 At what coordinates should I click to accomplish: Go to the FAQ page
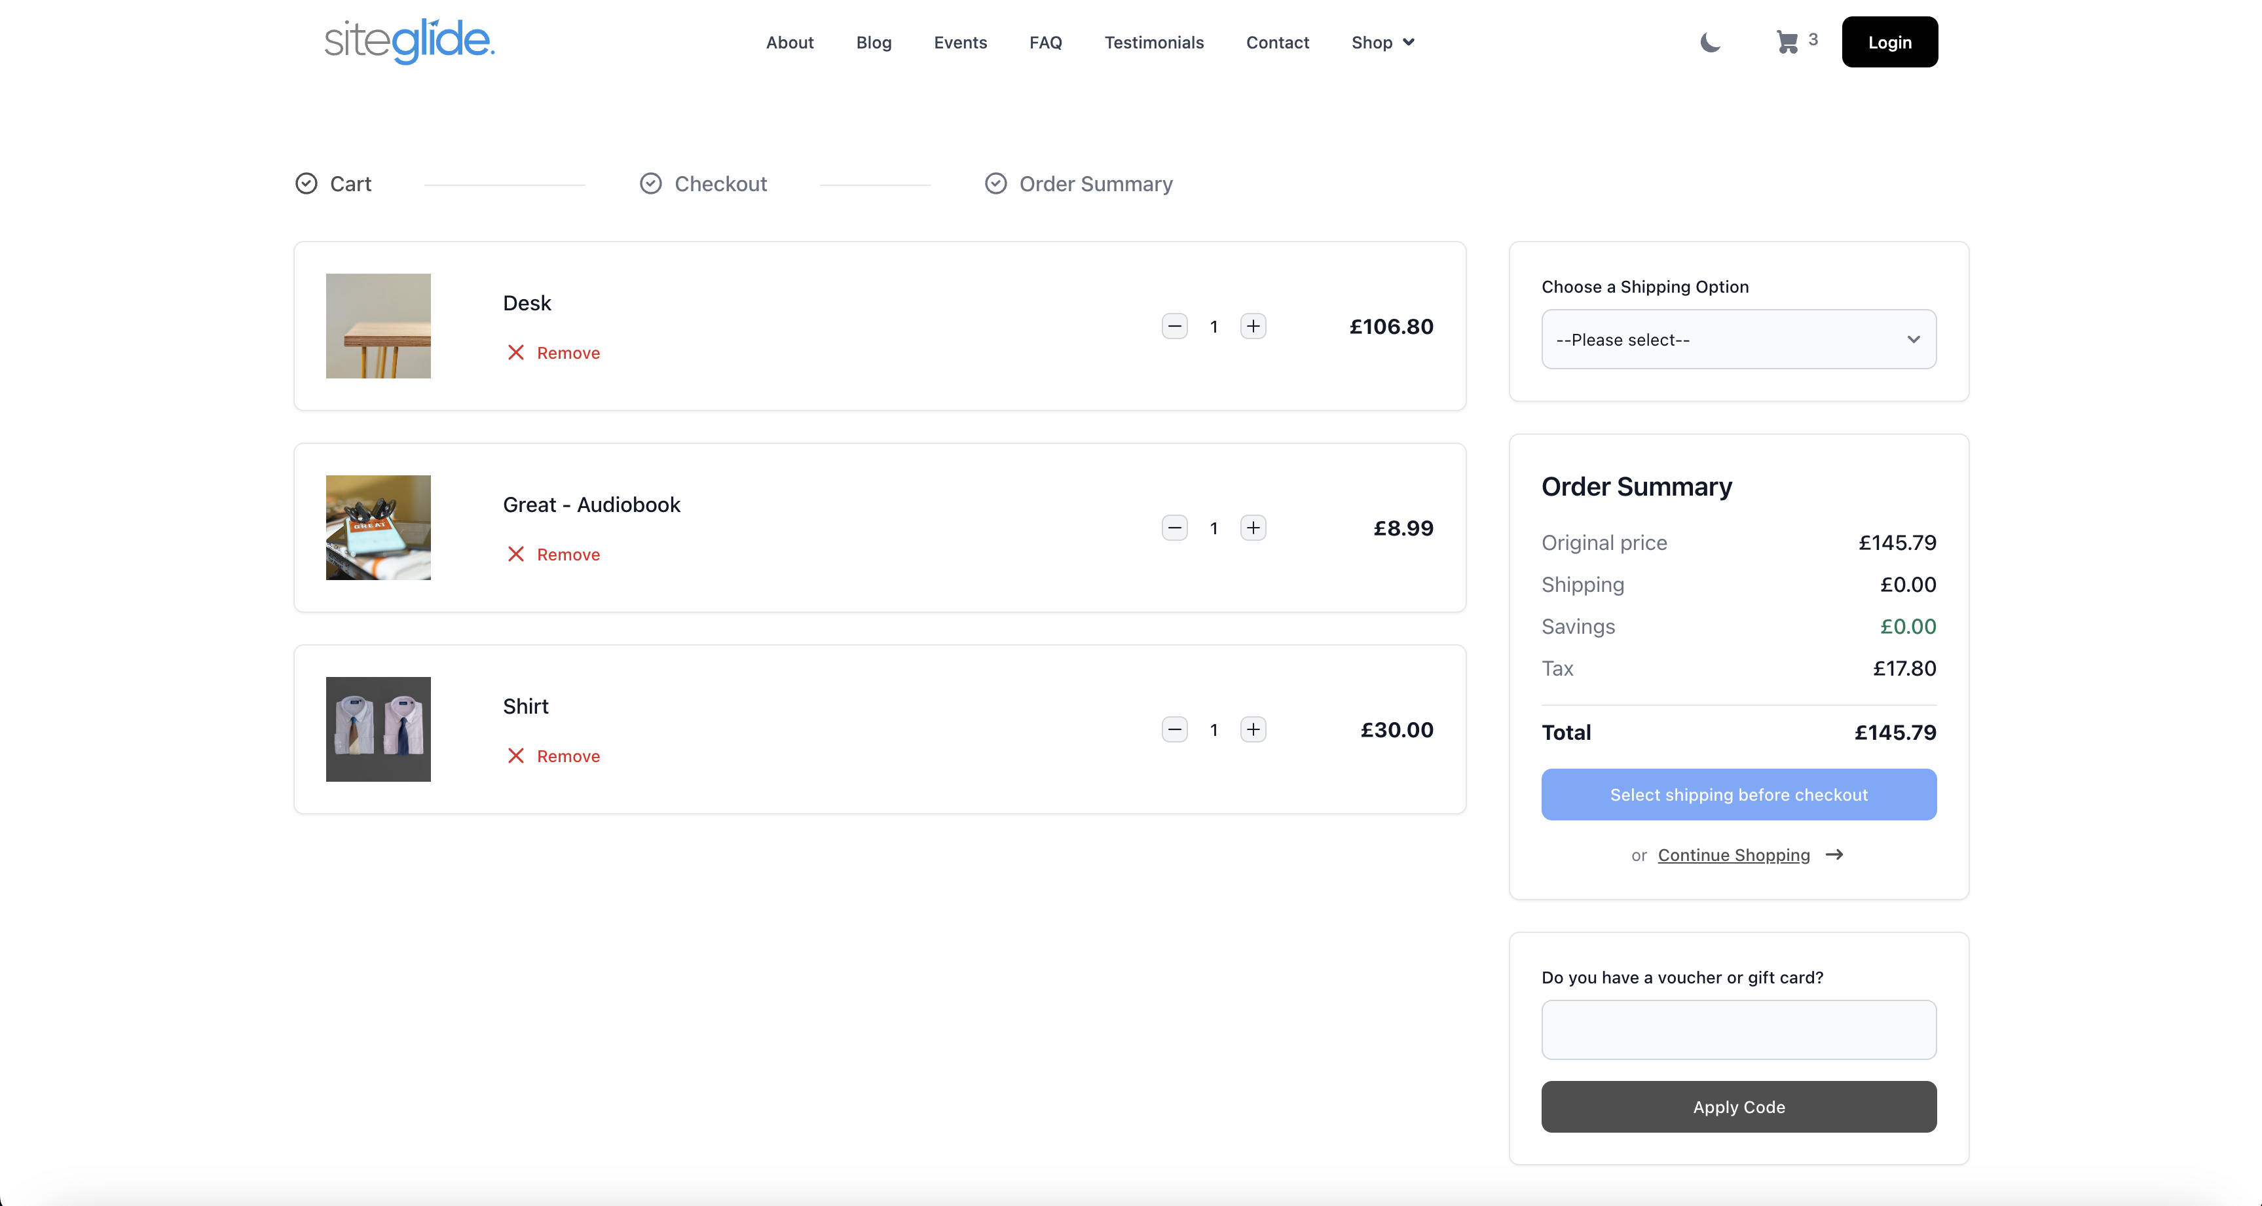point(1045,42)
